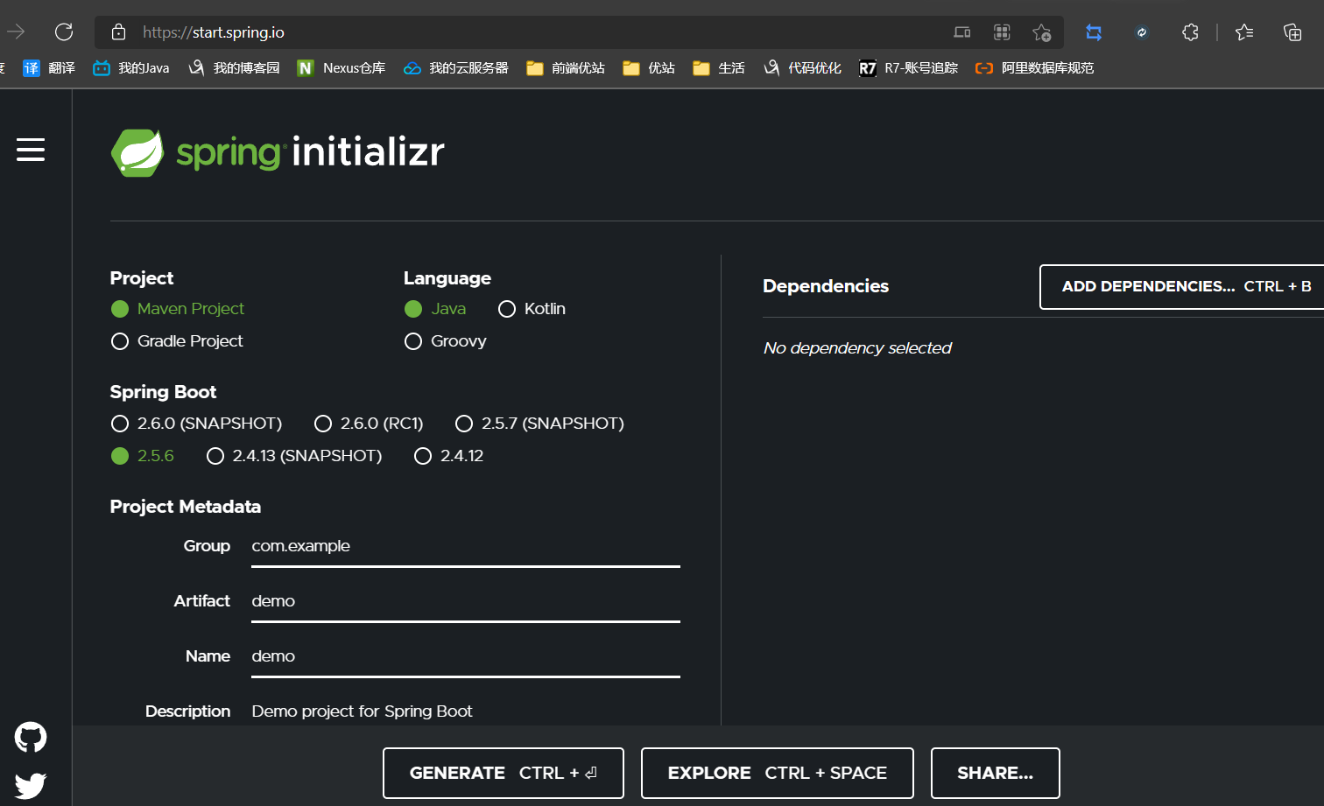Focus the Name input field
1324x806 pixels.
pos(466,657)
